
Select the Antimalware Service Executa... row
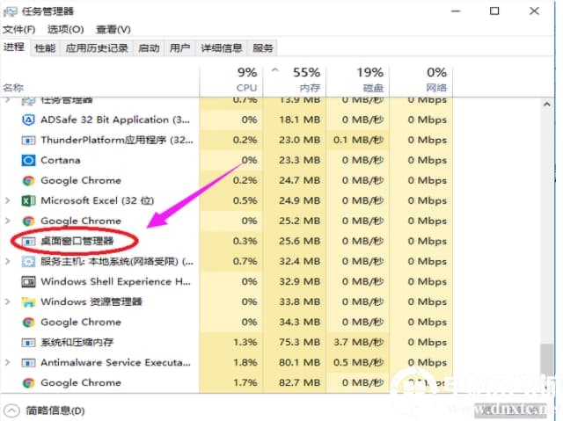click(227, 362)
